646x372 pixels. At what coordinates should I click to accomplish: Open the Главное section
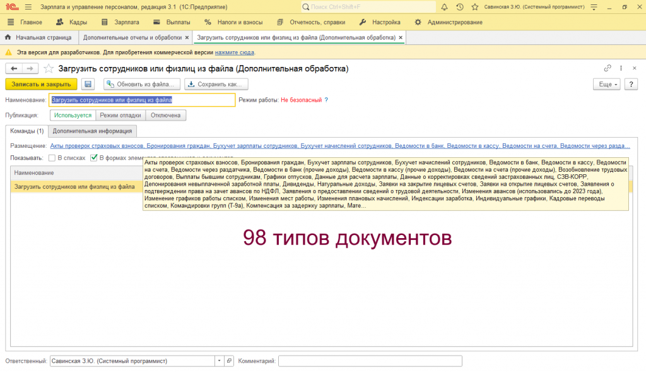(25, 22)
